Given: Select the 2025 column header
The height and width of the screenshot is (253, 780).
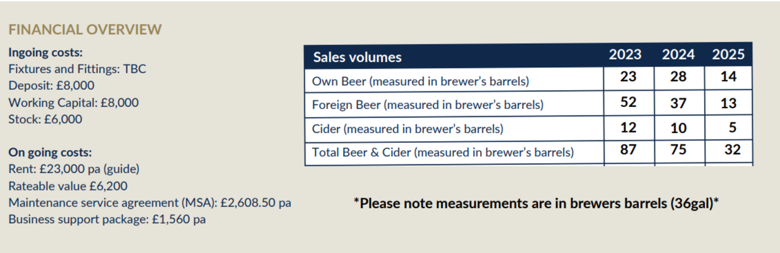Looking at the screenshot, I should click(728, 54).
